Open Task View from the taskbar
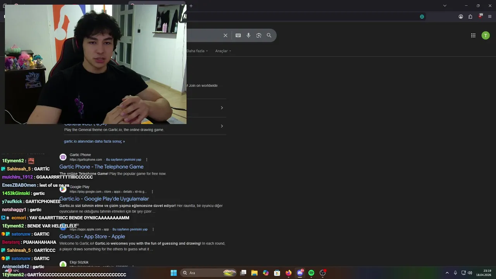 tap(243, 273)
